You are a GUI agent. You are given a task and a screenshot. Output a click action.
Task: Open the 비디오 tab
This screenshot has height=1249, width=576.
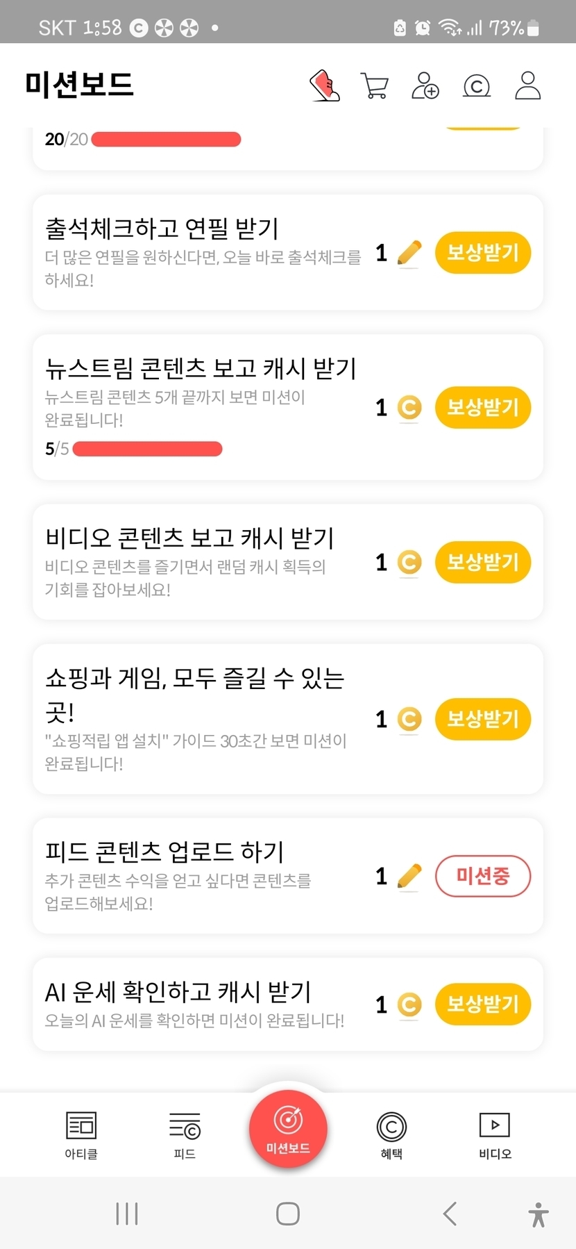pos(495,1134)
